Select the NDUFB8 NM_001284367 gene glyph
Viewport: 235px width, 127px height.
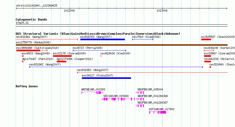(140, 106)
